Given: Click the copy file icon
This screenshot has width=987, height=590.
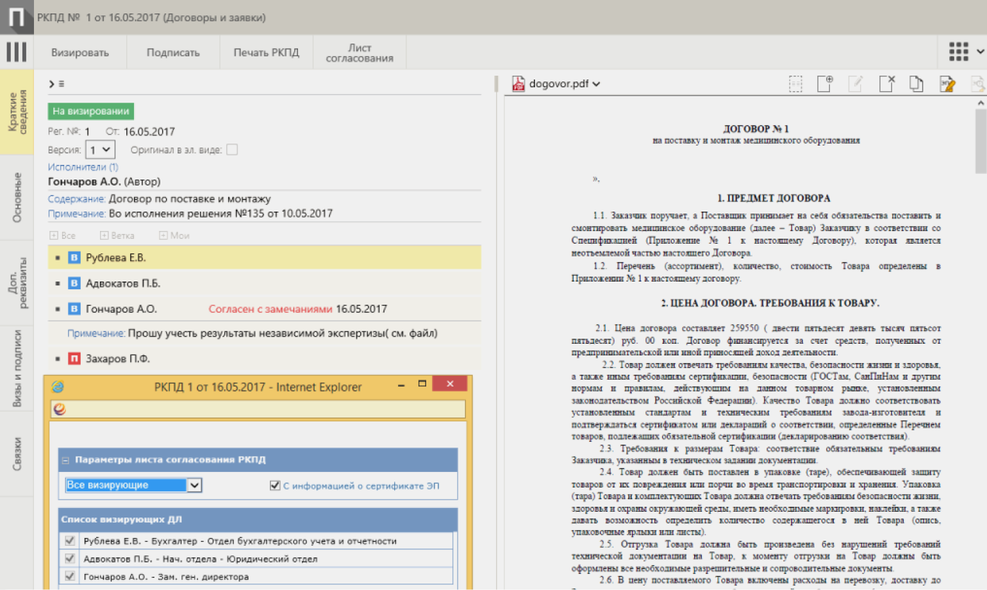Looking at the screenshot, I should coord(916,83).
